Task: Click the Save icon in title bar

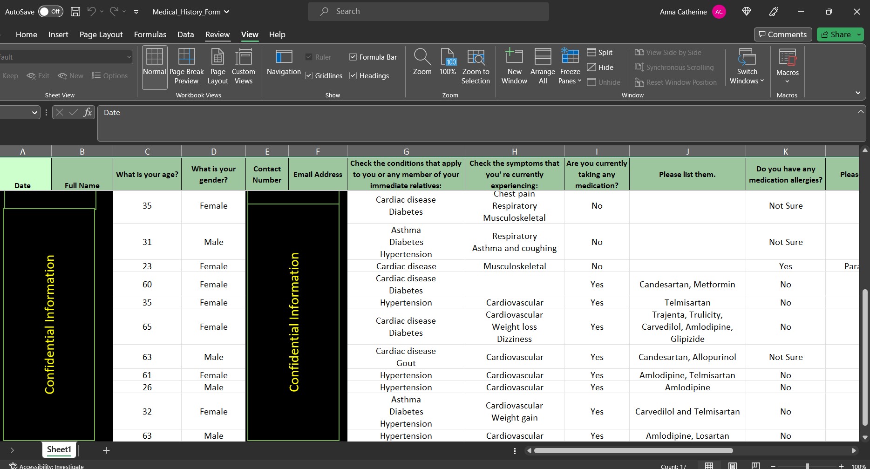Action: tap(75, 12)
